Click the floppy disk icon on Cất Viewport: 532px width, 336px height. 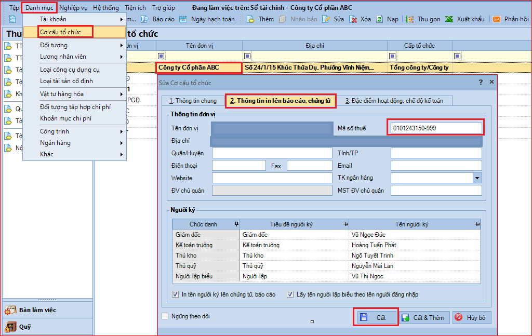[364, 317]
